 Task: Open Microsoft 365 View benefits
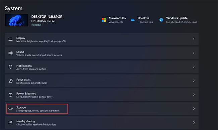(116, 22)
